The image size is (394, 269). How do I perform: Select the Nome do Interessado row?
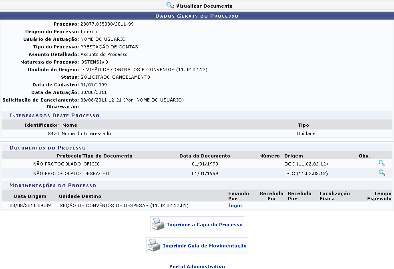click(86, 134)
